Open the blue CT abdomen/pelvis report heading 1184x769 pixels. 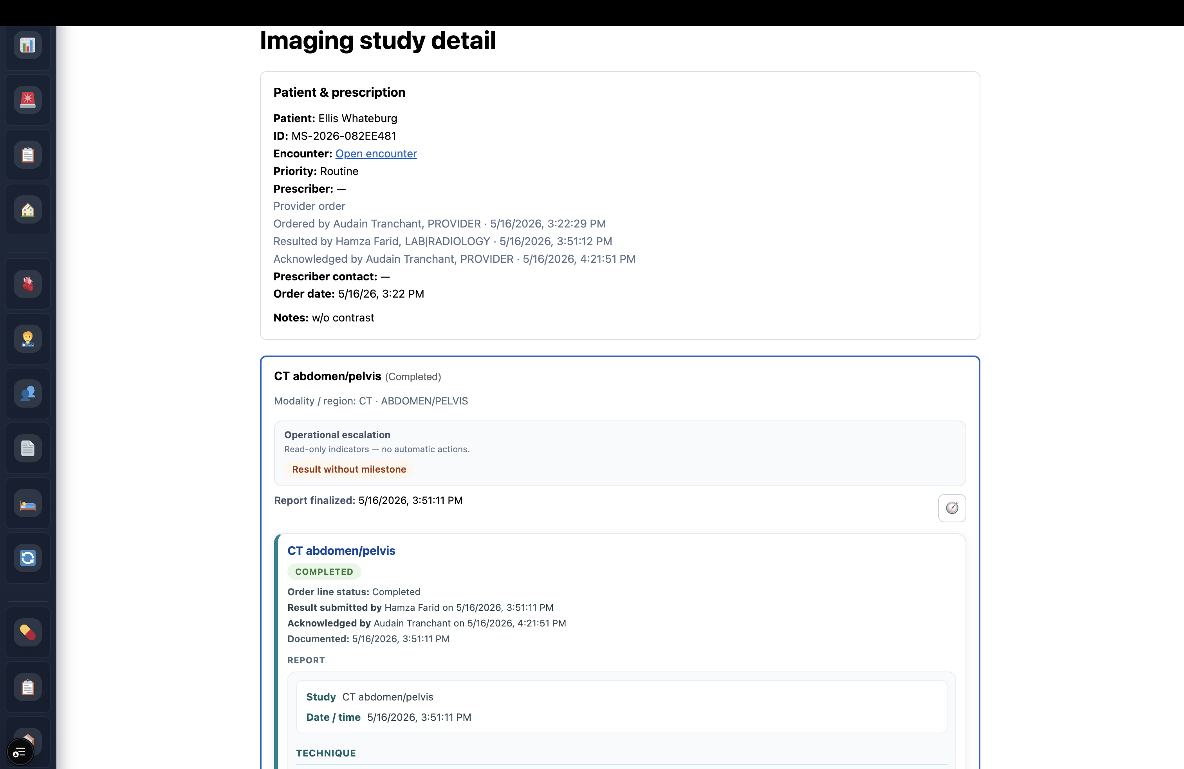[341, 551]
